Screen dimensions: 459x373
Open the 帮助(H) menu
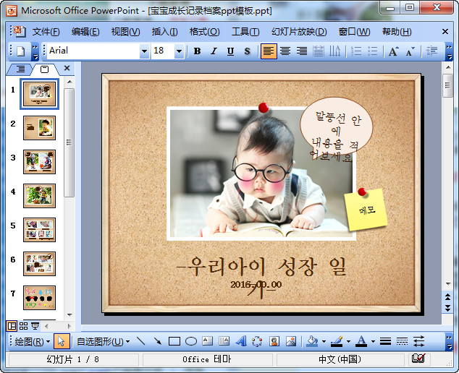[x=397, y=32]
